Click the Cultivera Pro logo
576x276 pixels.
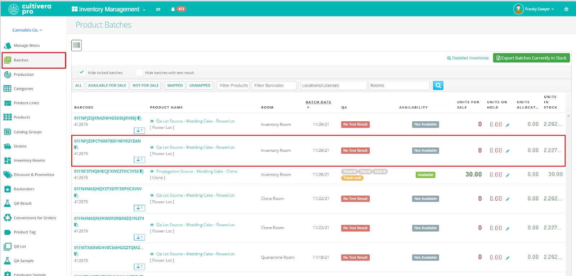[30, 9]
